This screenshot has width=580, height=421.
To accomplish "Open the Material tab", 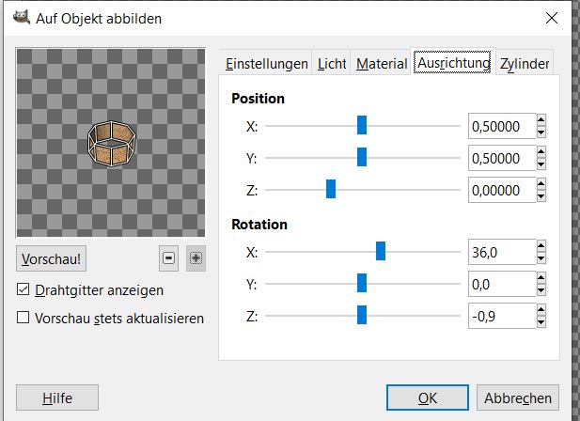I will 382,64.
